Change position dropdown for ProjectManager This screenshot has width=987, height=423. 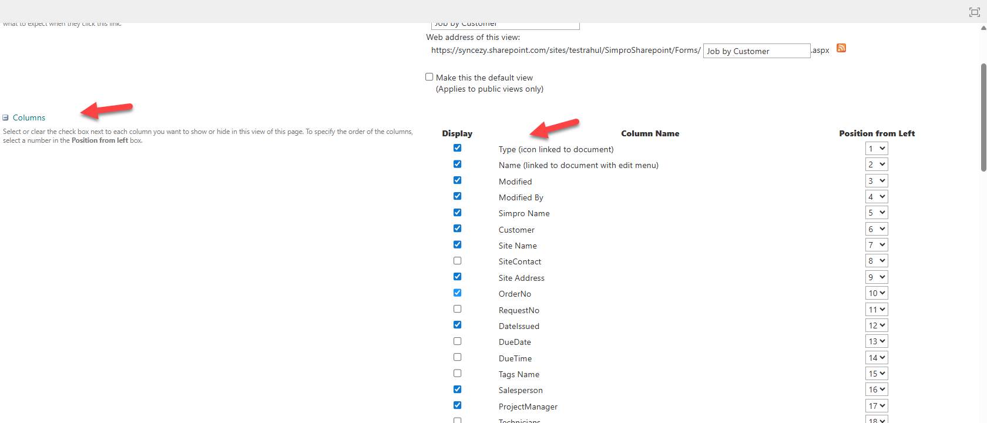pos(876,406)
